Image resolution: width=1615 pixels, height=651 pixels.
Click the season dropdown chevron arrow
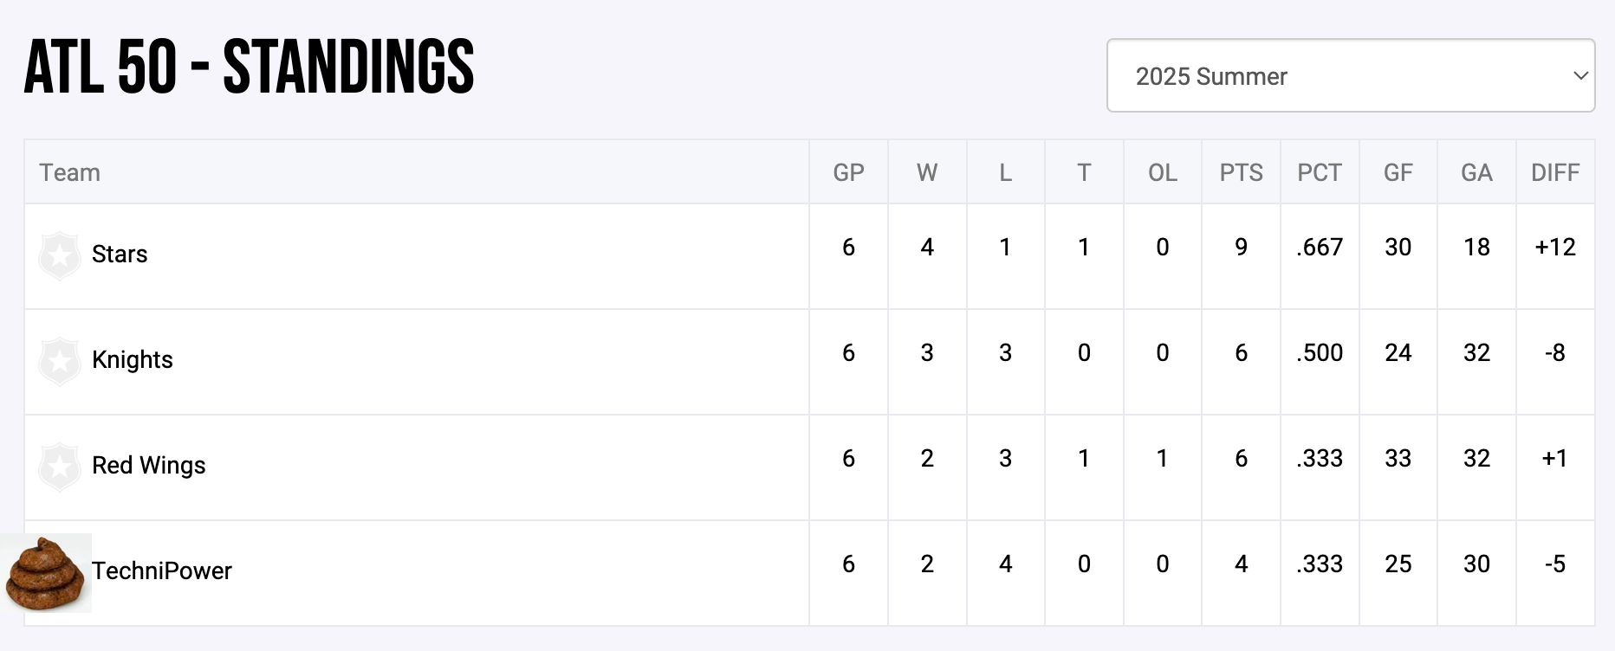tap(1580, 76)
